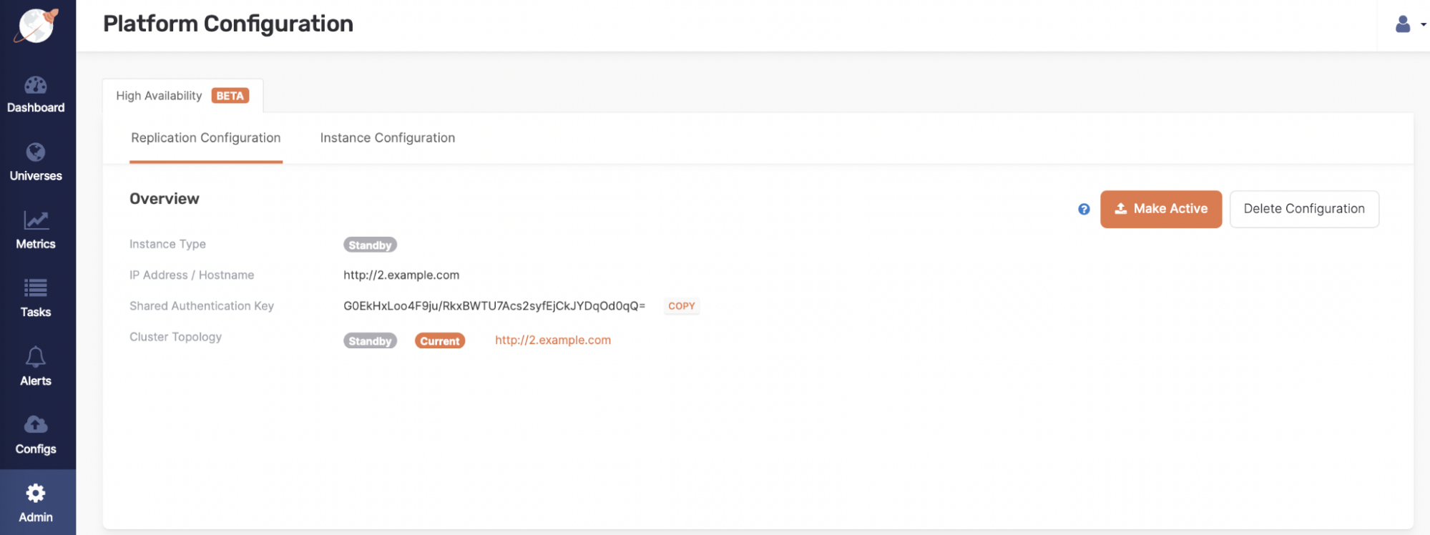Viewport: 1430px width, 535px height.
Task: Open the Tasks list icon
Action: [x=36, y=288]
